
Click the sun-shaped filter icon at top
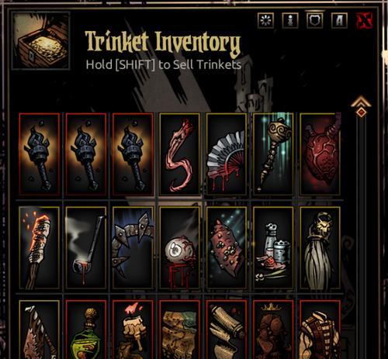266,20
